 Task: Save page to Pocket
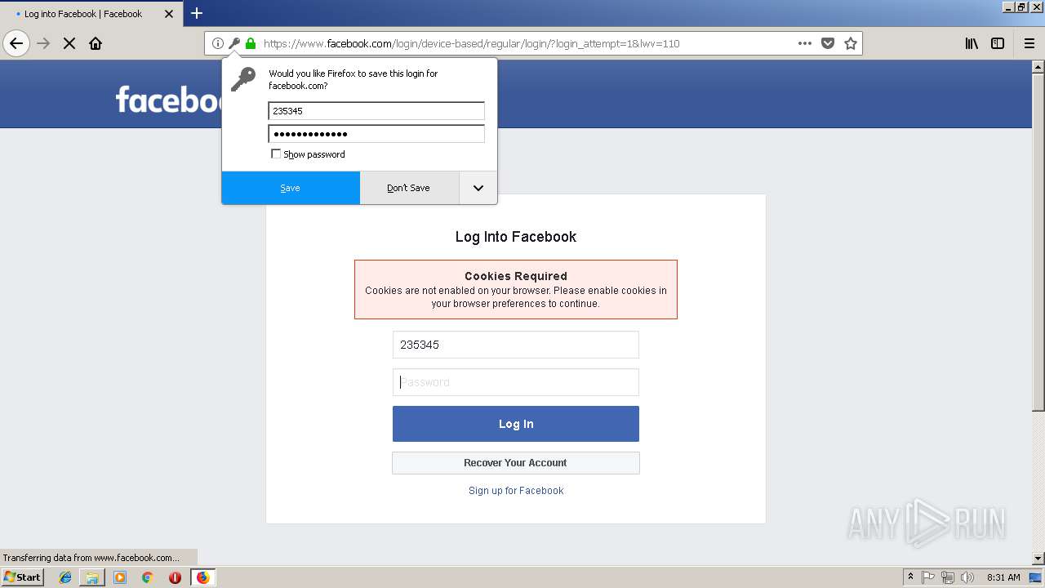(828, 43)
